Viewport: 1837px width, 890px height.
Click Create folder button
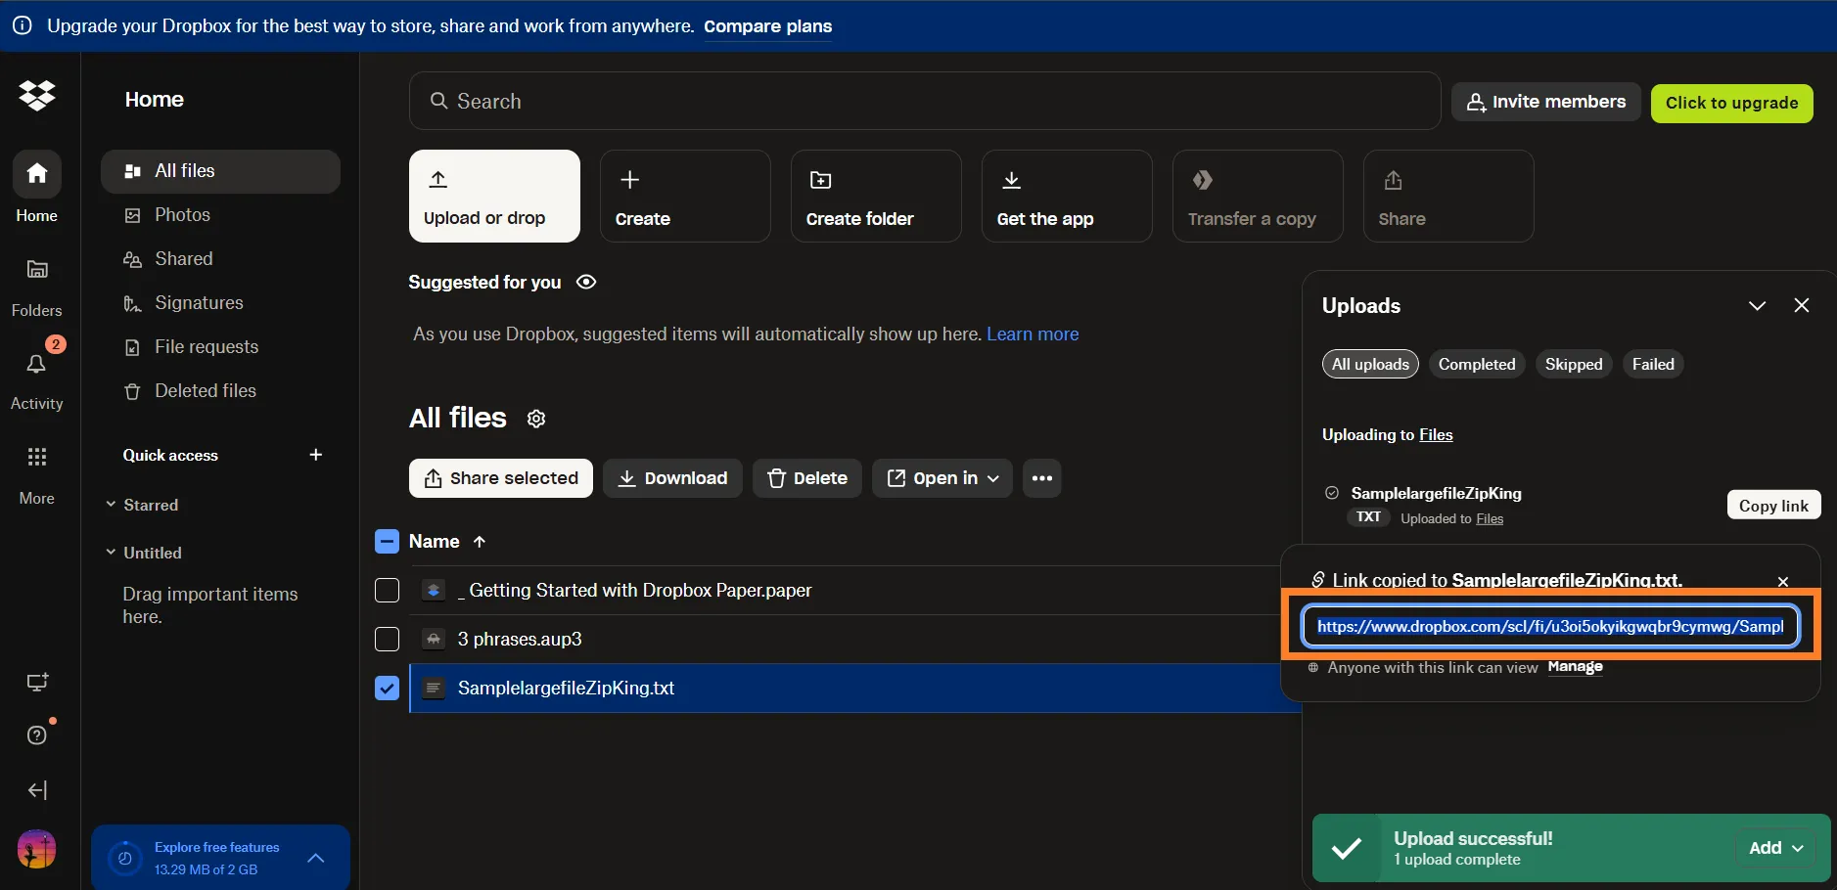point(876,196)
